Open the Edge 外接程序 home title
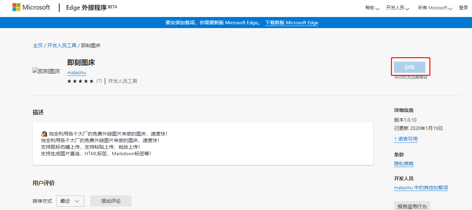Image resolution: width=472 pixels, height=210 pixels. pyautogui.click(x=86, y=8)
